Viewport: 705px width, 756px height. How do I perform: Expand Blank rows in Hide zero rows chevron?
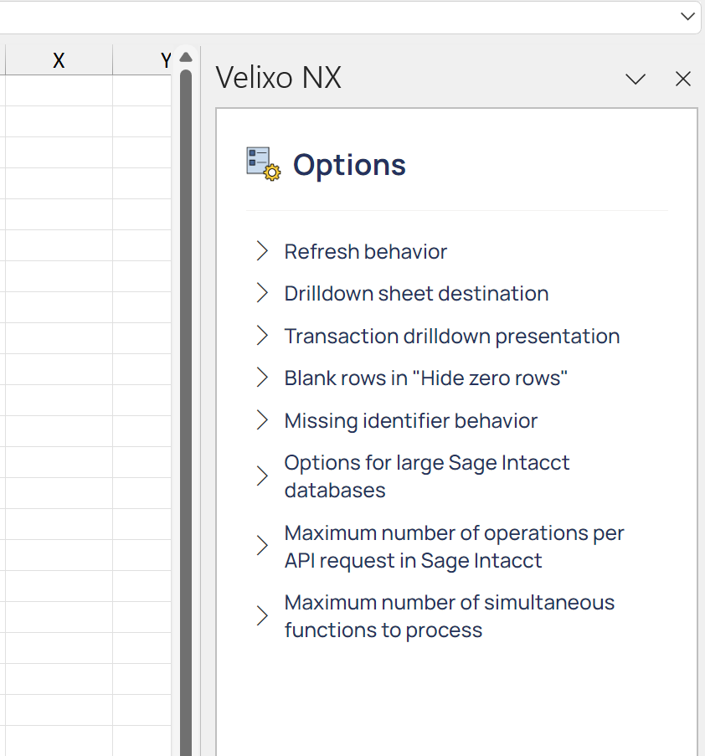click(262, 378)
